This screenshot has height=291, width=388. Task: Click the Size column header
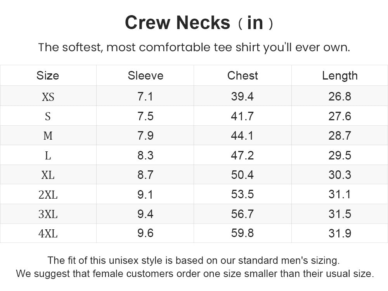48,76
